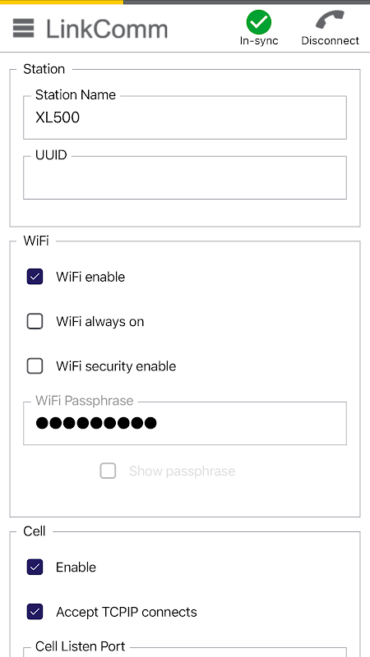Click the green In-sync checkmark icon

click(259, 22)
